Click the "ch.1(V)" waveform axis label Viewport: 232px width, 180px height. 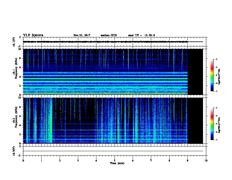[14, 42]
